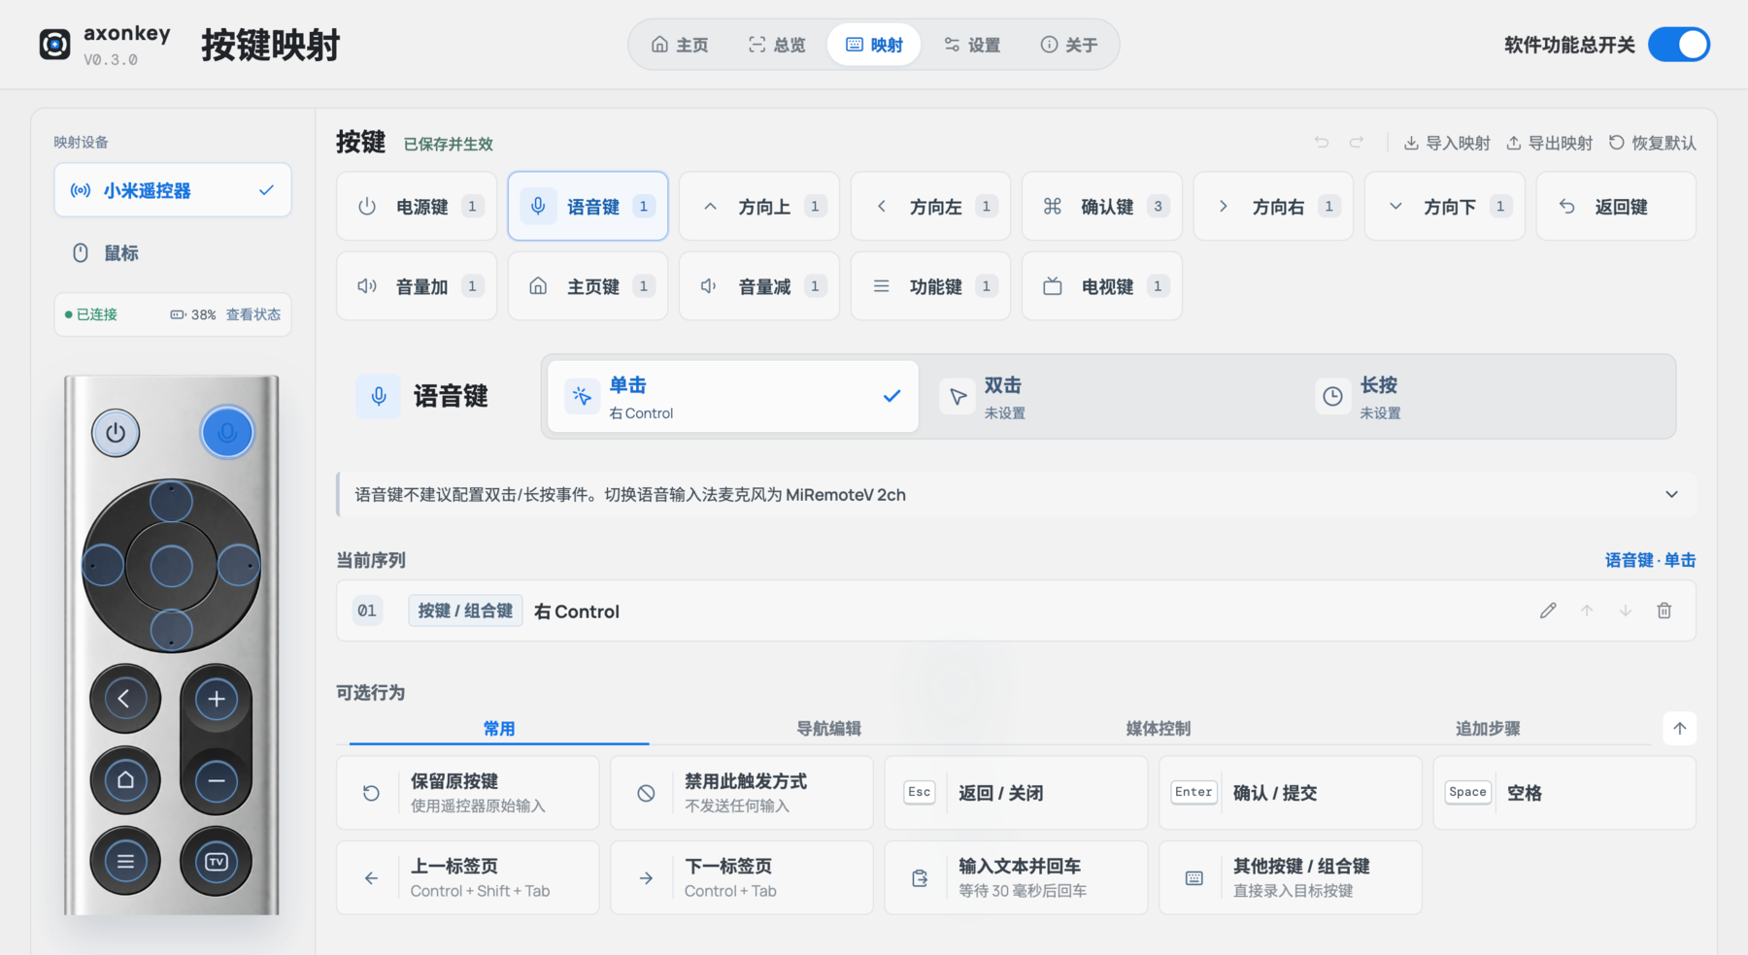
Task: Select the 长按 trigger mode
Action: (x=1486, y=396)
